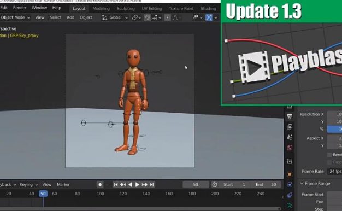Switch to the Modeling workspace tab
The image size is (342, 211).
click(x=101, y=9)
